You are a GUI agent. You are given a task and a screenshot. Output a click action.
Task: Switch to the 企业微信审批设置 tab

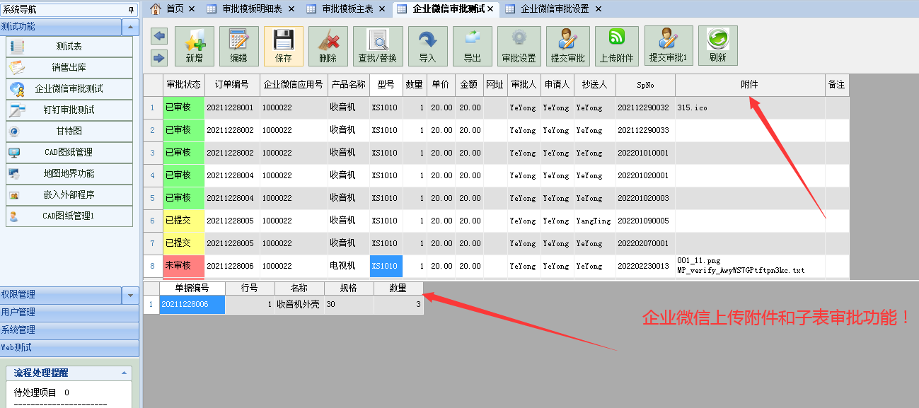pos(554,8)
